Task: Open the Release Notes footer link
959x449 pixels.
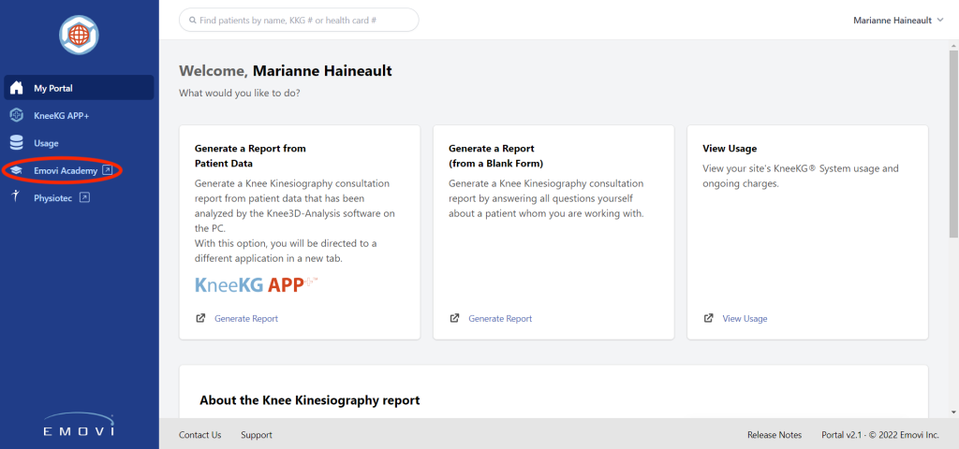Action: click(x=775, y=435)
